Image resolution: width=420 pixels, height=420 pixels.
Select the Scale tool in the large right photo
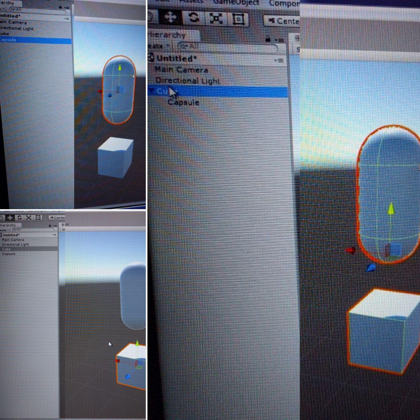216,18
